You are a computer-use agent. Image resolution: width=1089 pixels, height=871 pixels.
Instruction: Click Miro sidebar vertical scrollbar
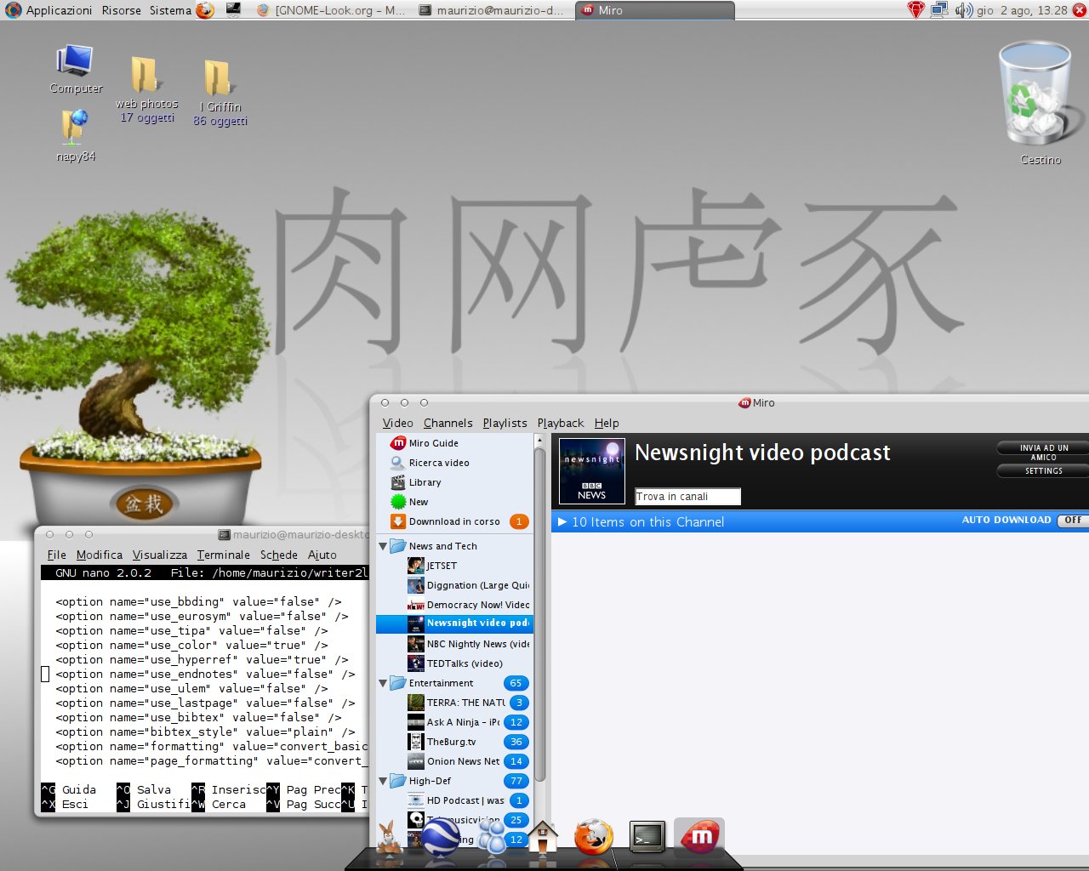tap(539, 612)
